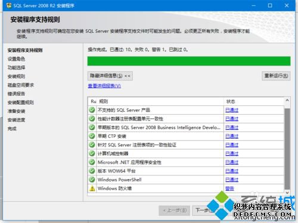This screenshot has height=223, width=298.
Task: Click the green progress bar
Action: [189, 61]
